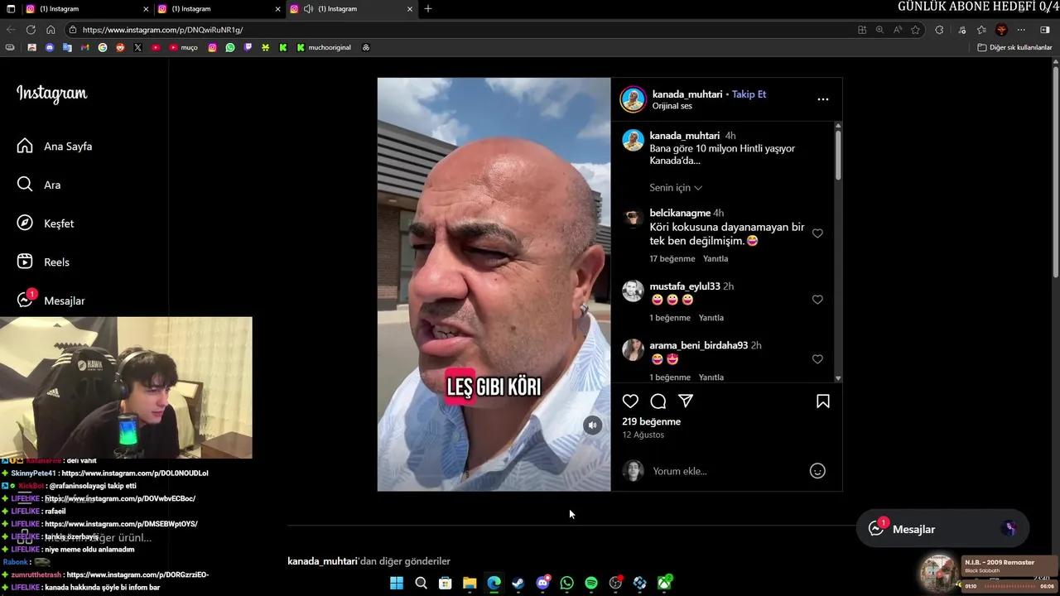Open the '219 beğenme' likes list
The width and height of the screenshot is (1060, 596).
click(x=652, y=421)
